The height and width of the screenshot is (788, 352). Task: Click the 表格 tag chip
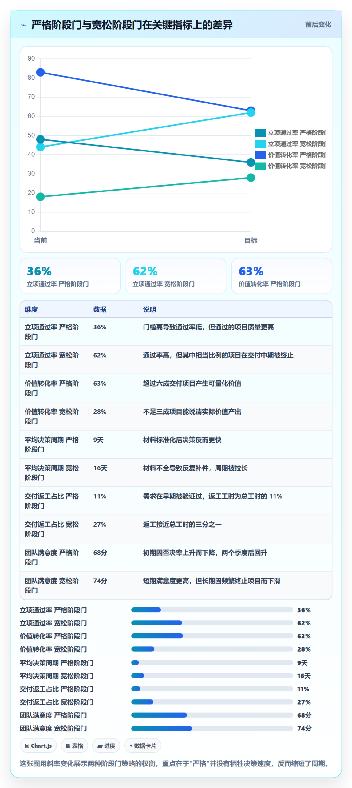coord(74,746)
